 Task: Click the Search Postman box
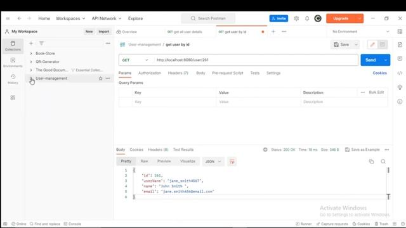(208, 18)
